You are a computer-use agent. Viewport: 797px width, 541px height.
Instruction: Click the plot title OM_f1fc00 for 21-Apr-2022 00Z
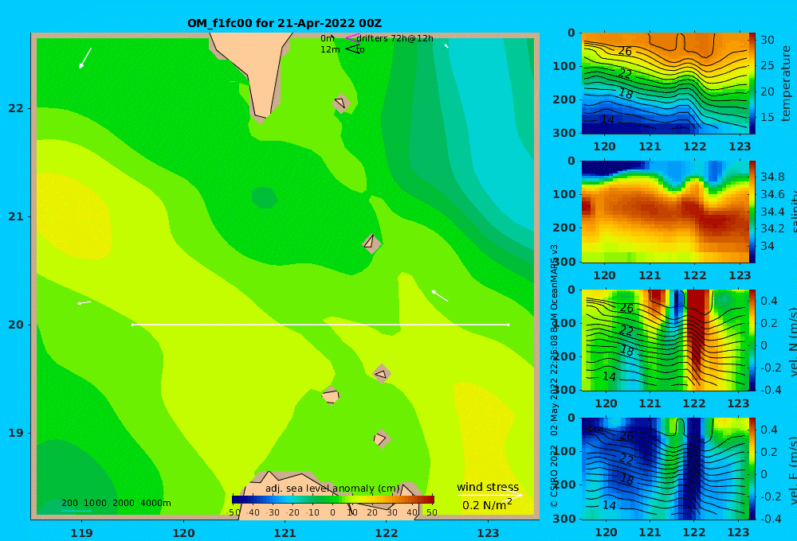pyautogui.click(x=285, y=23)
